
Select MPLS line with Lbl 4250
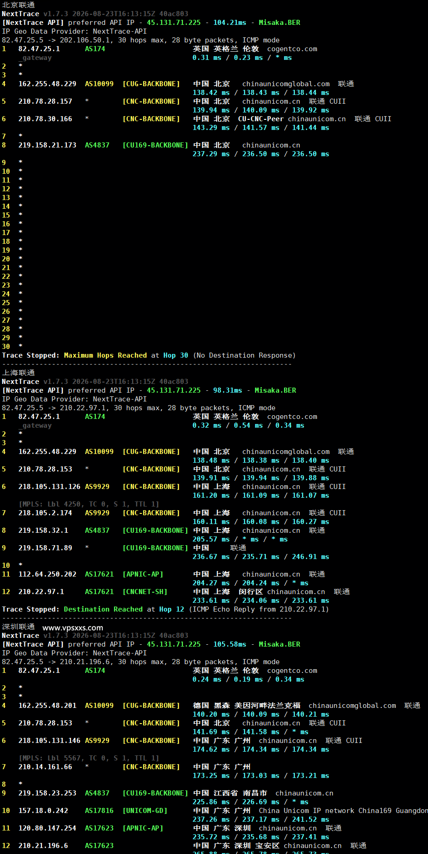pos(89,504)
